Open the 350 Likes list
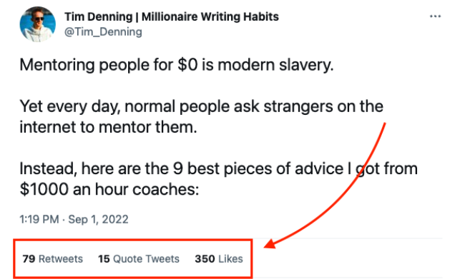The width and height of the screenshot is (465, 279). (x=219, y=259)
